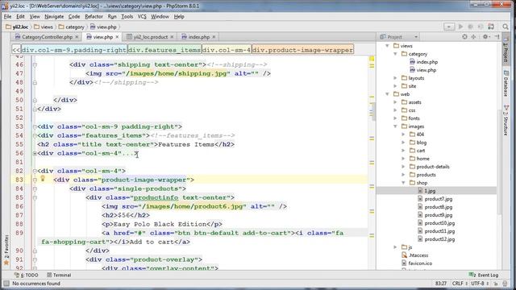The height and width of the screenshot is (290, 516).
Task: Open the Navigate menu
Action: coord(54,16)
